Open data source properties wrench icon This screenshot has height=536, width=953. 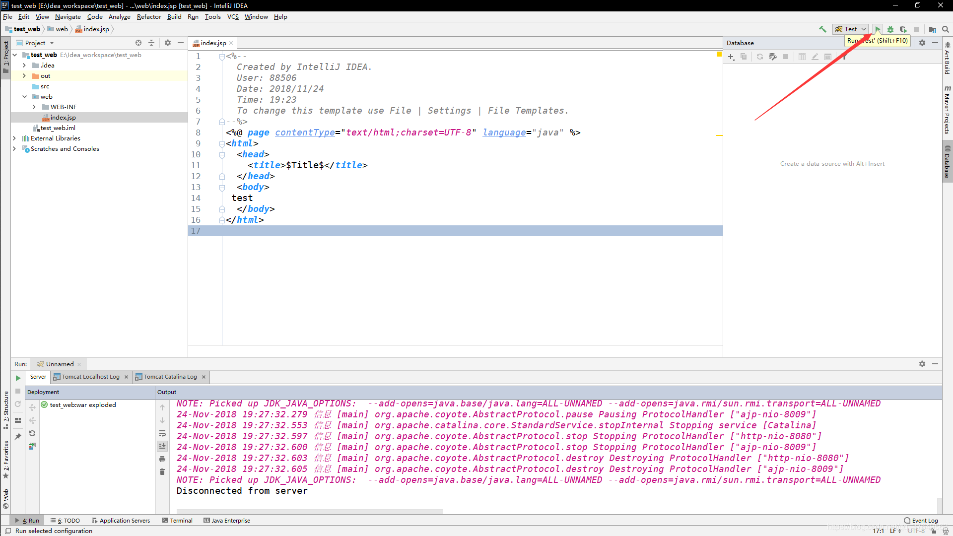[773, 57]
